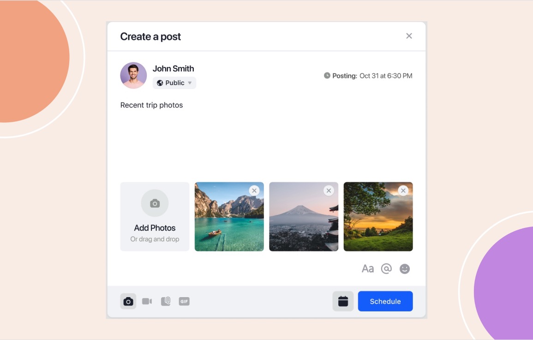Screen dimensions: 533x340
Task: Remove the sunset meadow photo
Action: point(403,191)
